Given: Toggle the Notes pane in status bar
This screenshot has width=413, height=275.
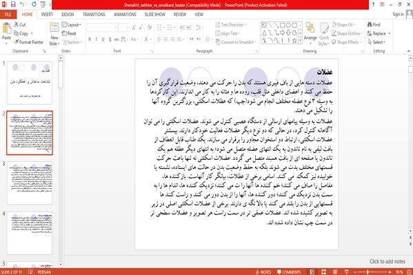Looking at the screenshot, I should click(x=263, y=272).
